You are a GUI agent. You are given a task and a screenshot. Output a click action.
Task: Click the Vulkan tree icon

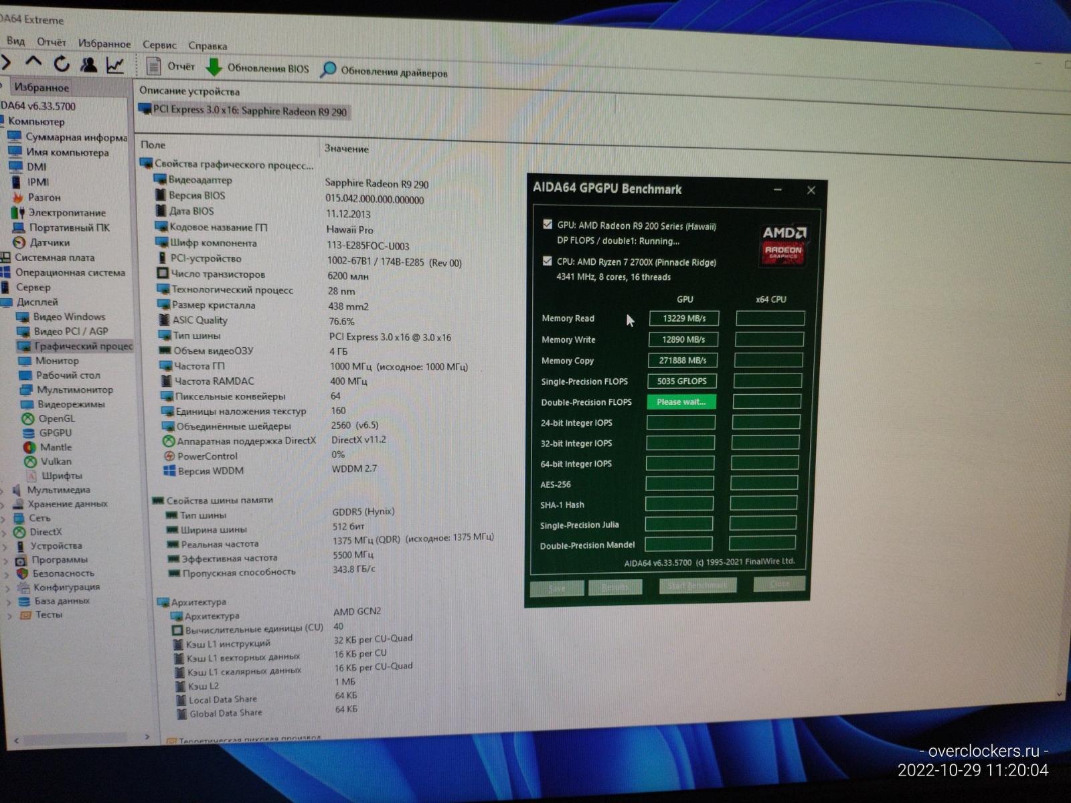point(29,461)
